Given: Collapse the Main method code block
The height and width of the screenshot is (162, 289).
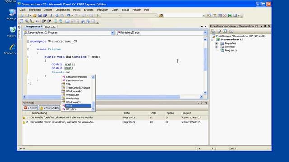Looking at the screenshot, I should [28, 57].
